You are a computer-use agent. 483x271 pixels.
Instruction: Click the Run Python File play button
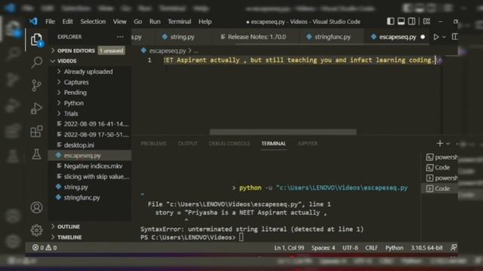point(436,37)
